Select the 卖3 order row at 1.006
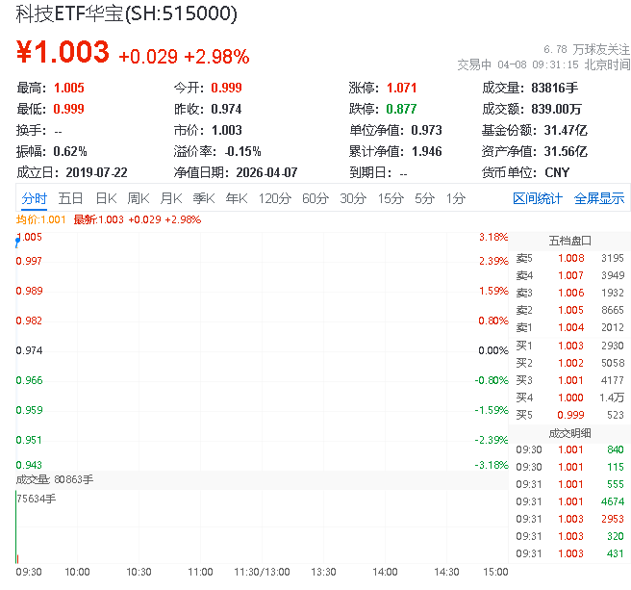The image size is (631, 590). point(569,293)
